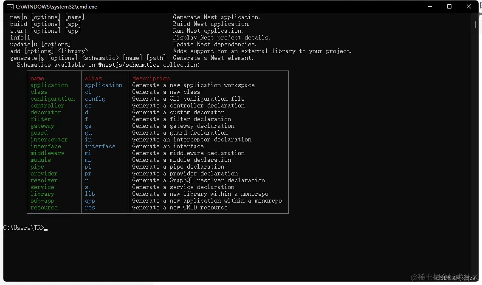482x285 pixels.
Task: Click the 'mi' alias
Action: (88, 153)
